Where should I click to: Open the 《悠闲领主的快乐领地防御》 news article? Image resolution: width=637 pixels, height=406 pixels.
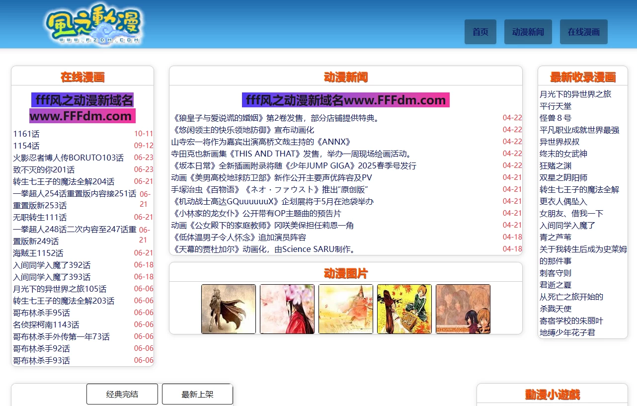(242, 130)
